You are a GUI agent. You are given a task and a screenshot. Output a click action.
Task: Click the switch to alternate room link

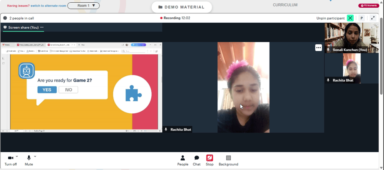tap(48, 6)
